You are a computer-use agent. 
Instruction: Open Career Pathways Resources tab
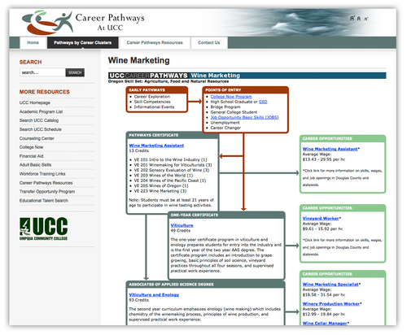(x=155, y=43)
